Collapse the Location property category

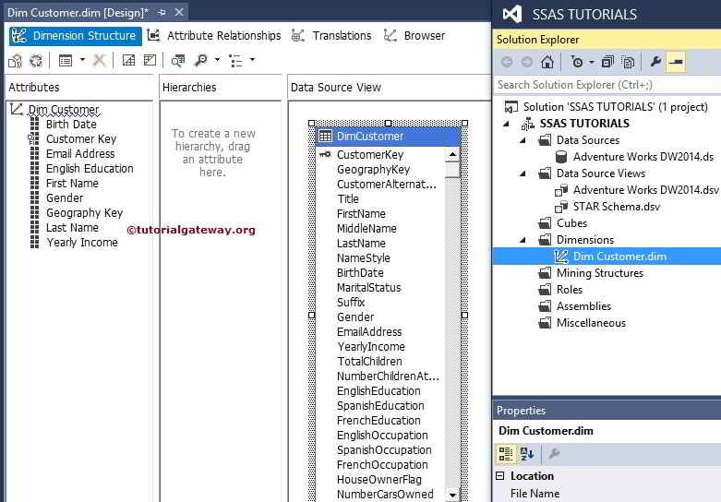[500, 476]
